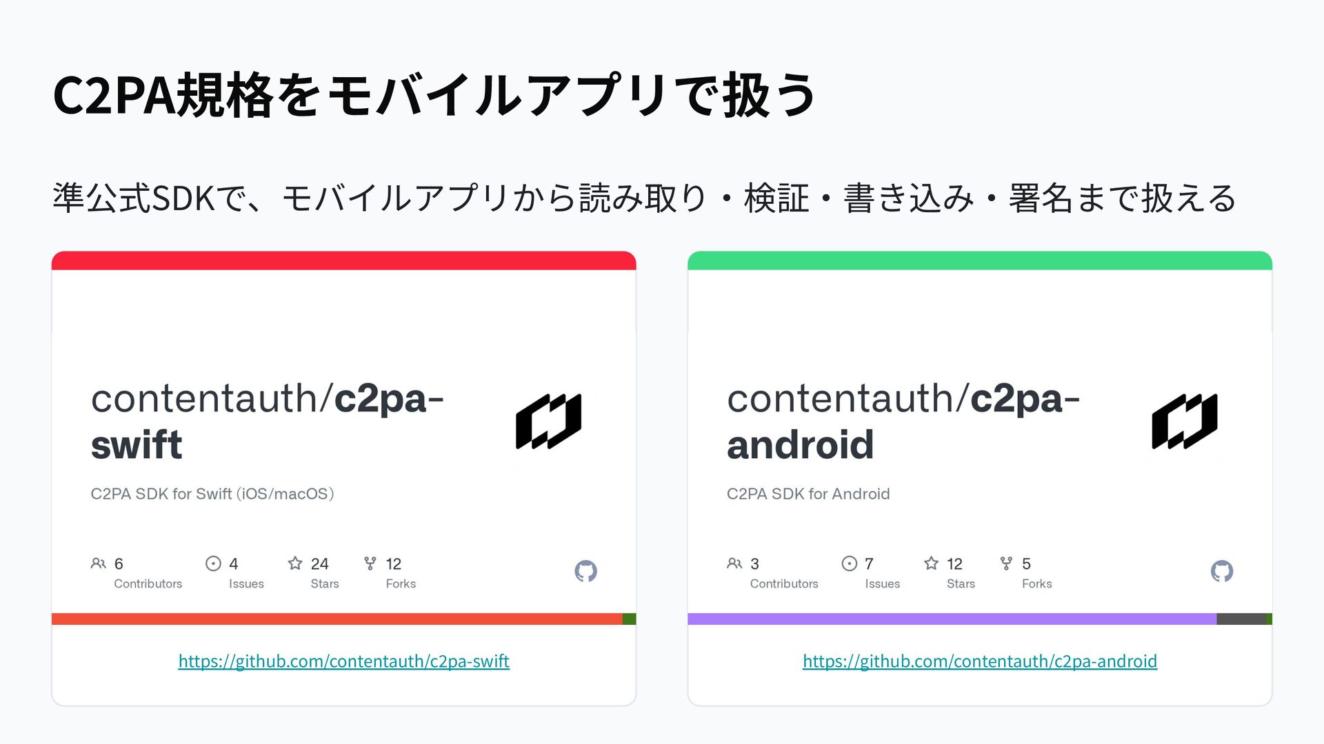Click the purple language bar on android card
The width and height of the screenshot is (1324, 744).
[x=952, y=619]
